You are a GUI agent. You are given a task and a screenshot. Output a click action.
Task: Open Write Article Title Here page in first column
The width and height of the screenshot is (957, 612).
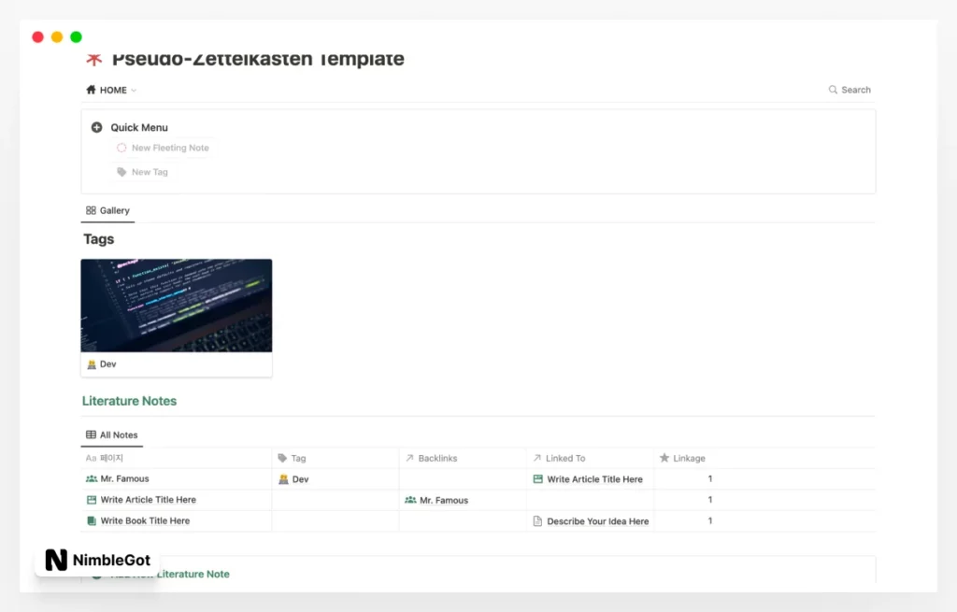[x=148, y=500]
